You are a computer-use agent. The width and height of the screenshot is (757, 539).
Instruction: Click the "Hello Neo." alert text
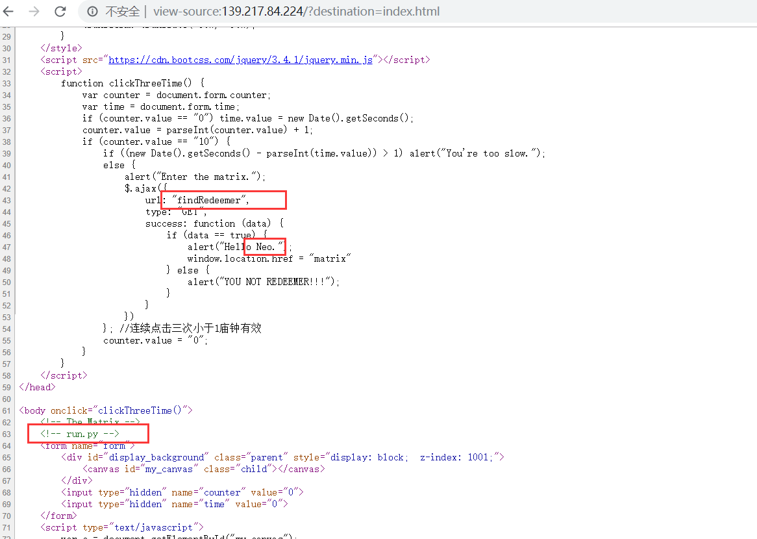[253, 247]
